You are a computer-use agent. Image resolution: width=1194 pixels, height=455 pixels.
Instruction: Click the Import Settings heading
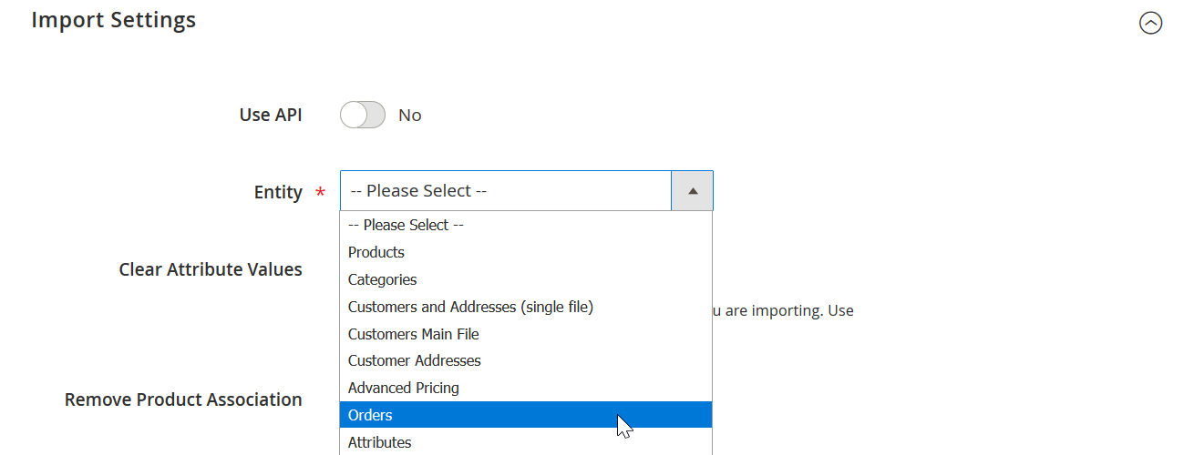point(114,19)
